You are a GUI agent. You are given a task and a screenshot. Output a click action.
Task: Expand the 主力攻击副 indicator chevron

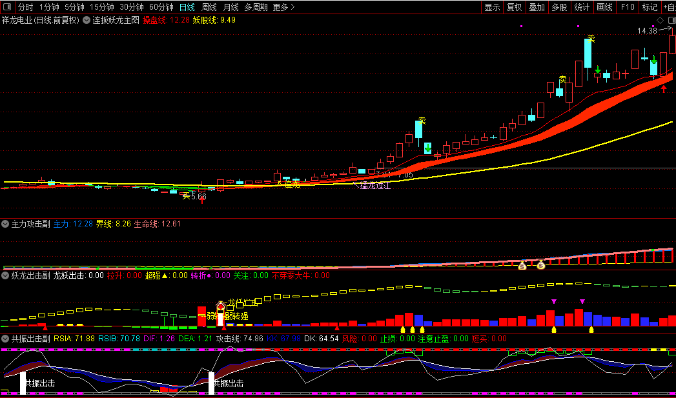coord(5,224)
